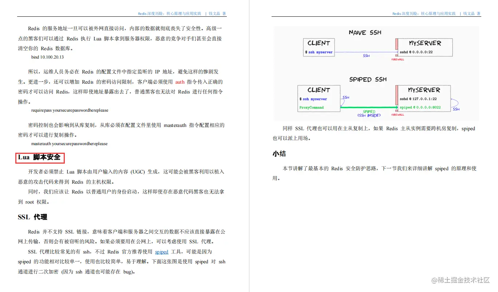Select the SPIPED SSH diagram title
This screenshot has height=292, width=498.
[x=368, y=79]
